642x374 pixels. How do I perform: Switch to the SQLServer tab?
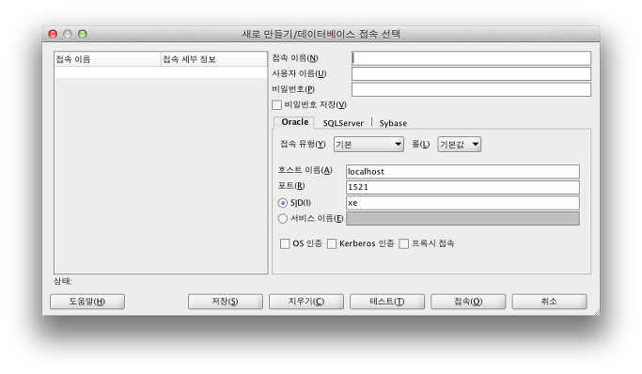(343, 123)
